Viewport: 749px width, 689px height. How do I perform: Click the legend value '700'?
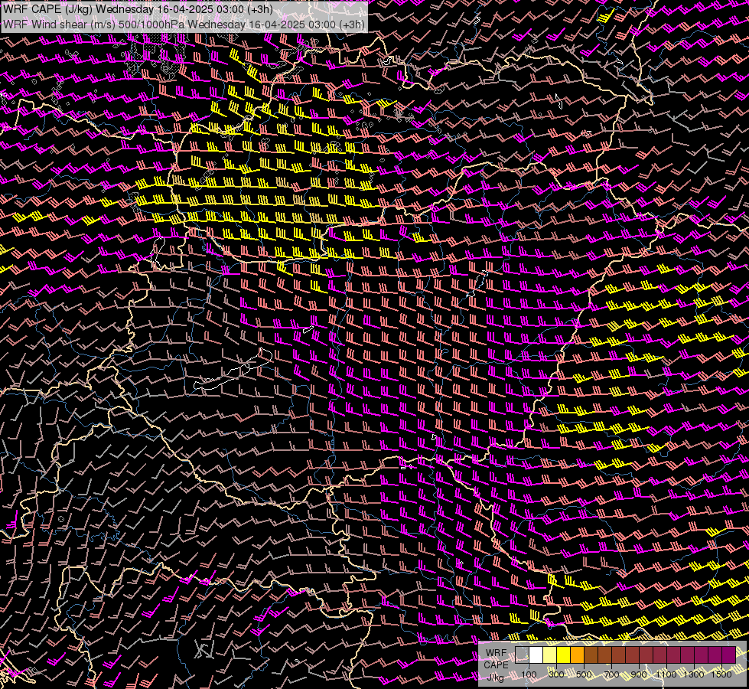(x=611, y=674)
